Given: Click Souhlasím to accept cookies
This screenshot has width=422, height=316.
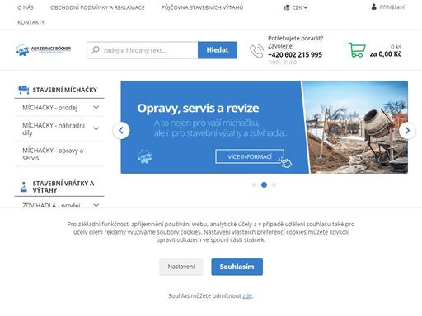Looking at the screenshot, I should point(237,267).
